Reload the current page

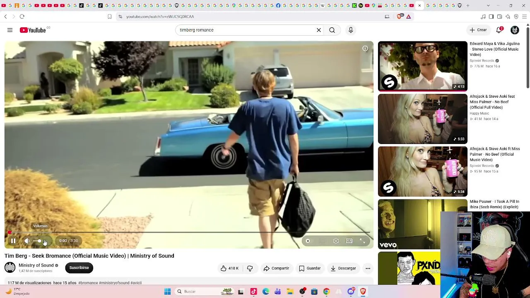tap(22, 17)
